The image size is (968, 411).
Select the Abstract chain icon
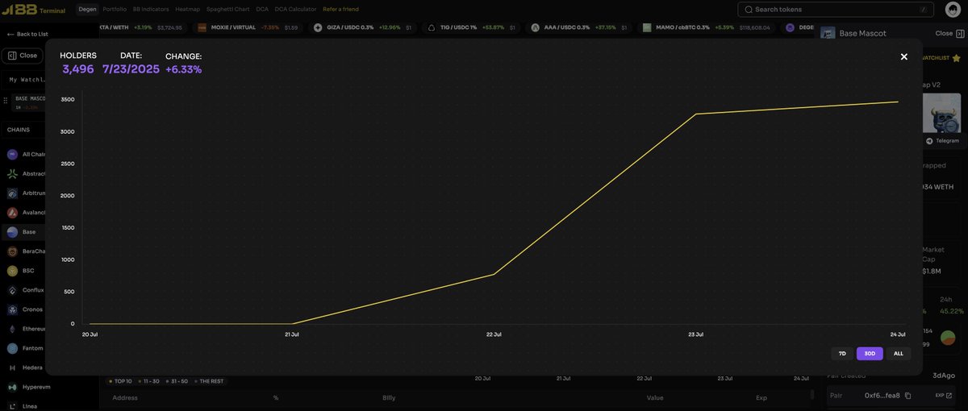click(x=12, y=173)
